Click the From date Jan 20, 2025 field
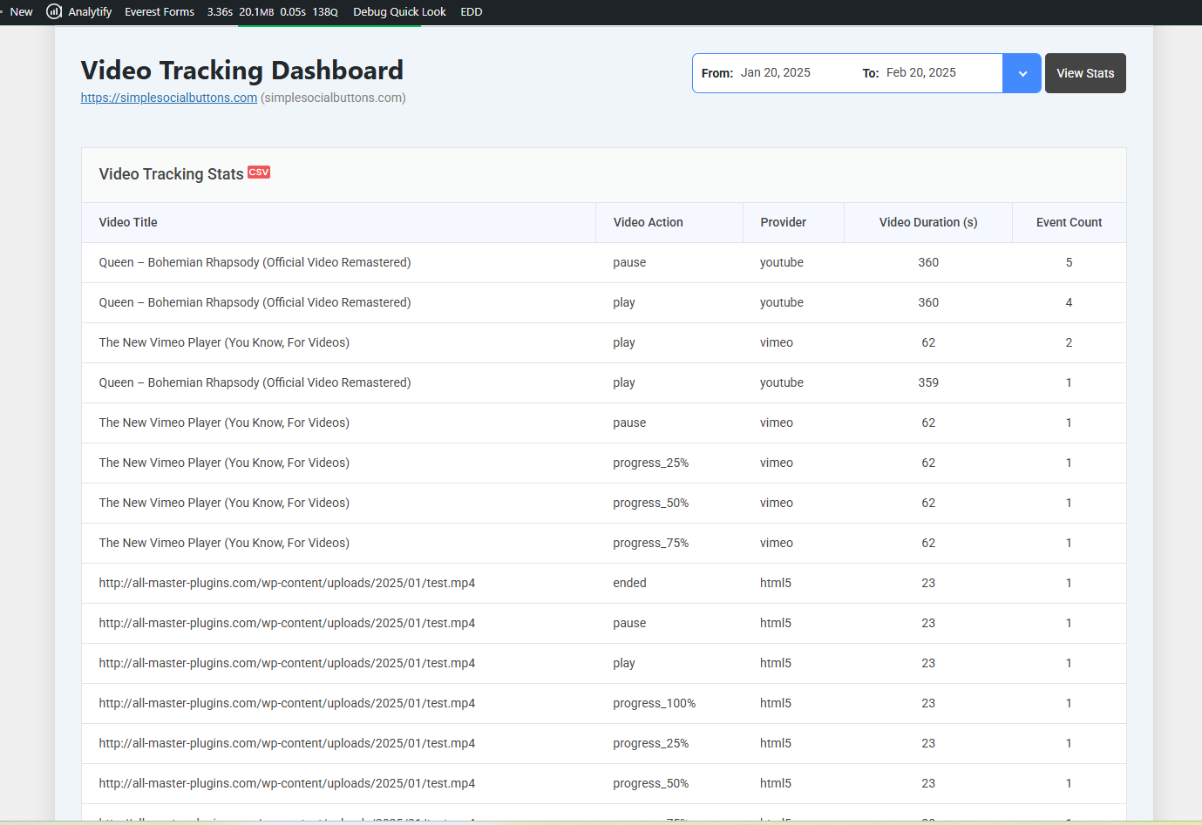The image size is (1202, 825). coord(775,73)
